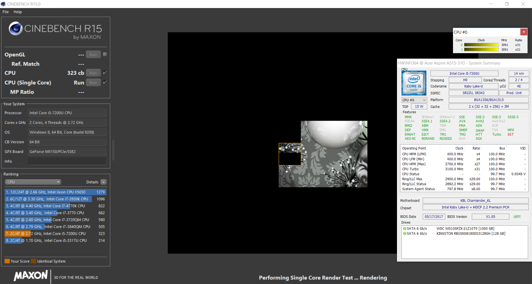The width and height of the screenshot is (532, 284).
Task: Click Core 1 clock bar in CPU #0
Action: (x=481, y=50)
